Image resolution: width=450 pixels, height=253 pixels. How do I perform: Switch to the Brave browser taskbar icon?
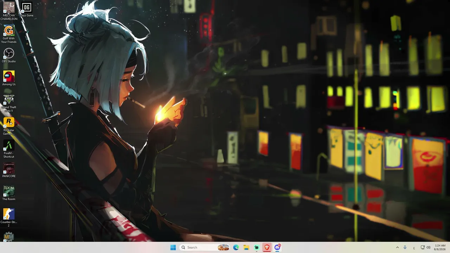pyautogui.click(x=267, y=247)
